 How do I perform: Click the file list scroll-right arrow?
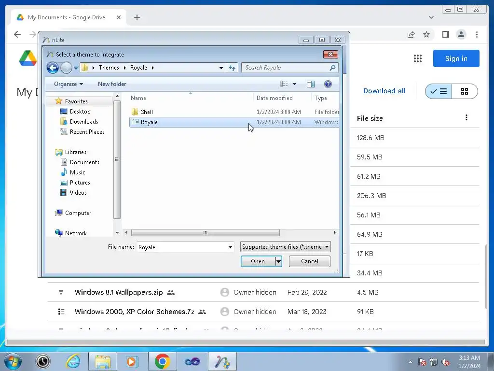click(335, 232)
